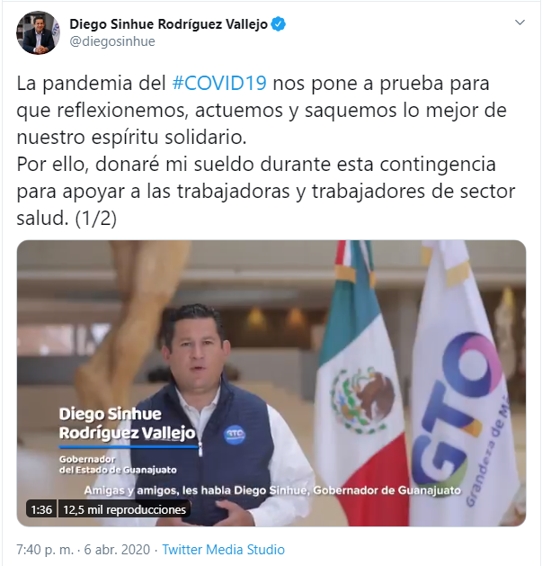Click the round GTO badge on the vest

tap(235, 435)
